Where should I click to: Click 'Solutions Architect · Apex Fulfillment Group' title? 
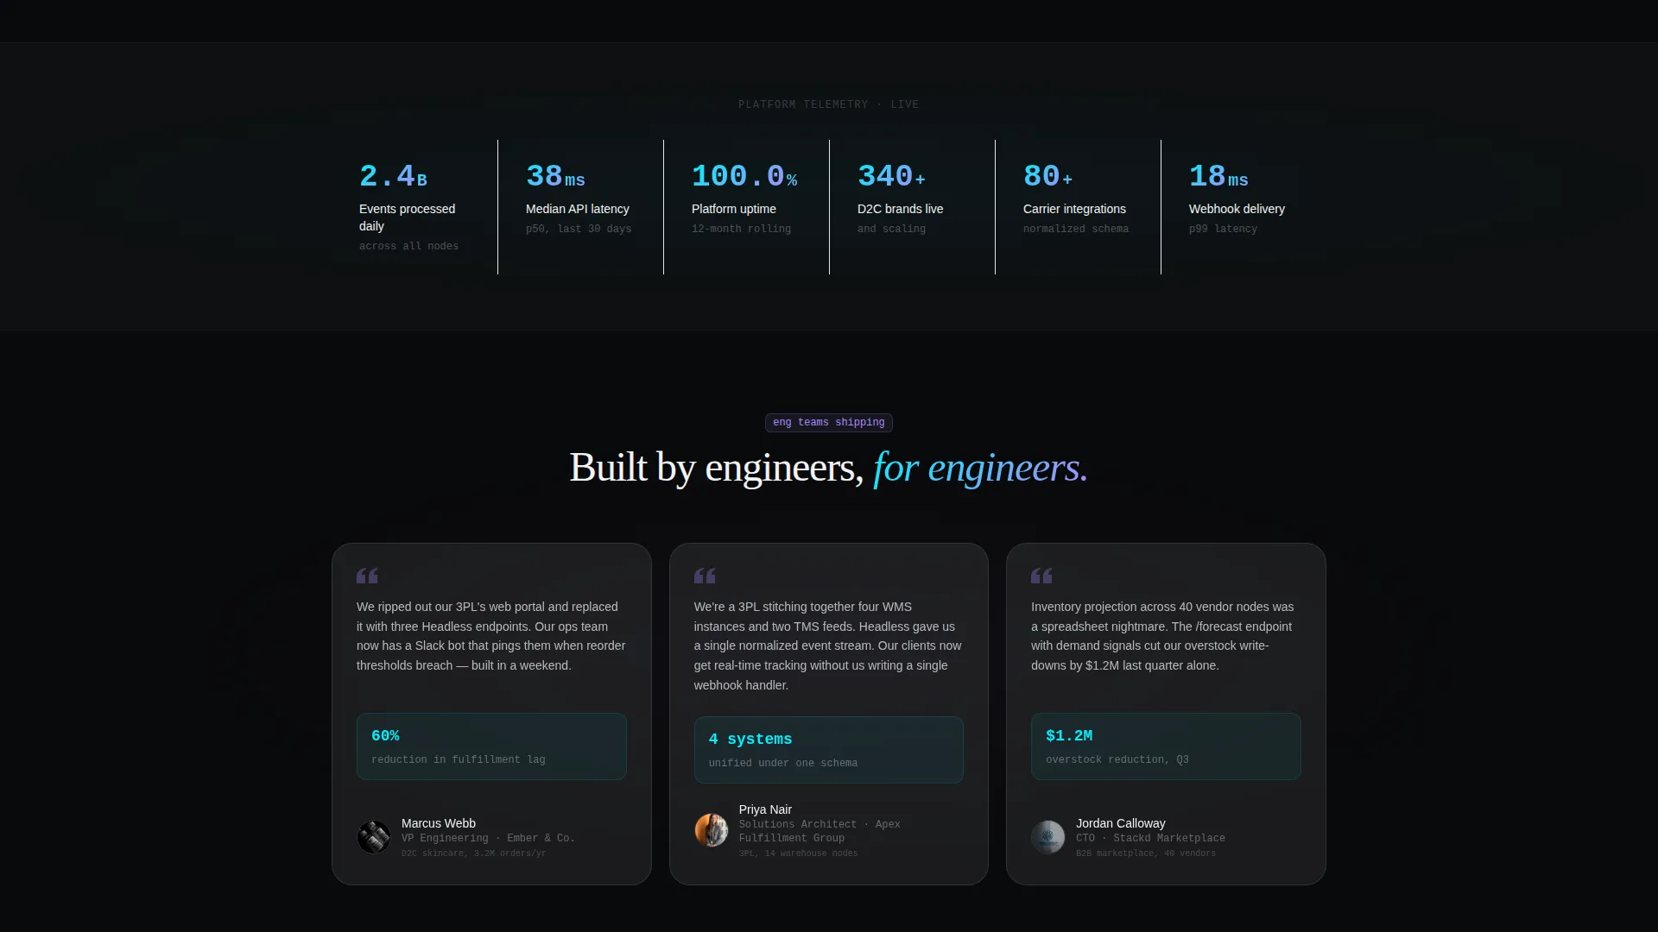coord(820,832)
